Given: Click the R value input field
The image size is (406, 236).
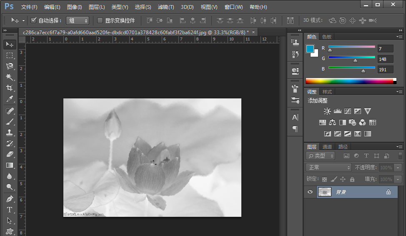Looking at the screenshot, I should pos(385,49).
